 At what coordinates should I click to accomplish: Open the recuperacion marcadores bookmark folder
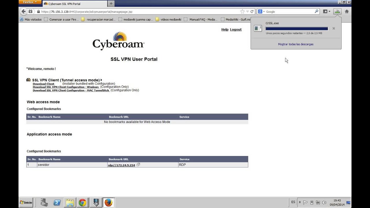click(x=98, y=20)
